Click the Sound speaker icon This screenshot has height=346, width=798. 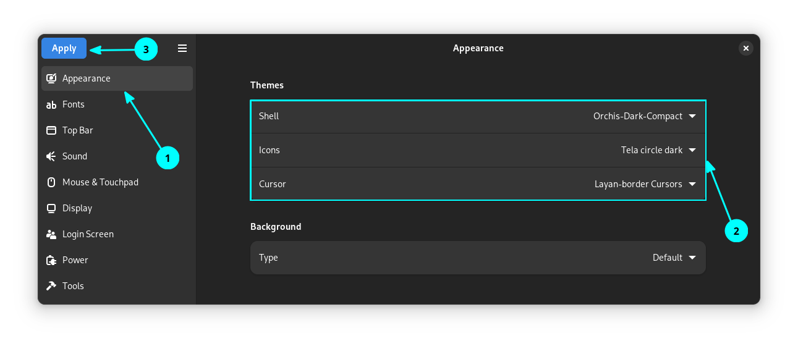click(51, 156)
